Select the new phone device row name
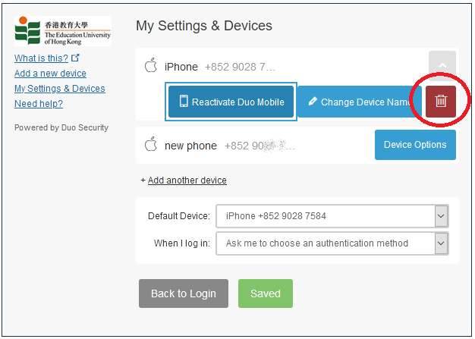 (190, 146)
